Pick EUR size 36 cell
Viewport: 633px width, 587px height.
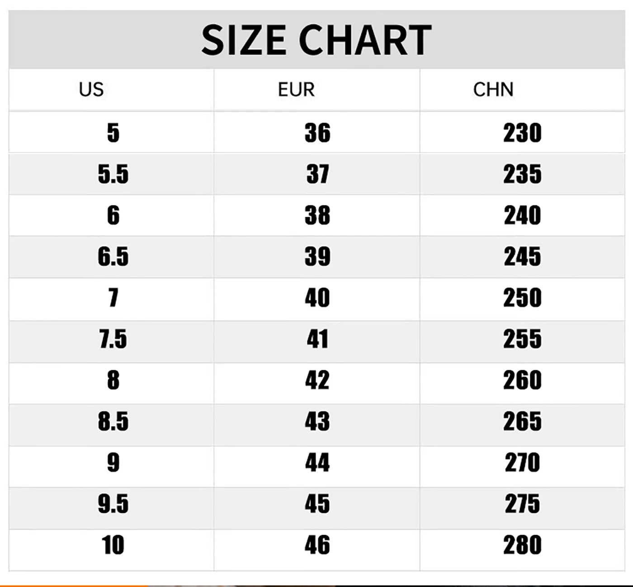tap(317, 133)
